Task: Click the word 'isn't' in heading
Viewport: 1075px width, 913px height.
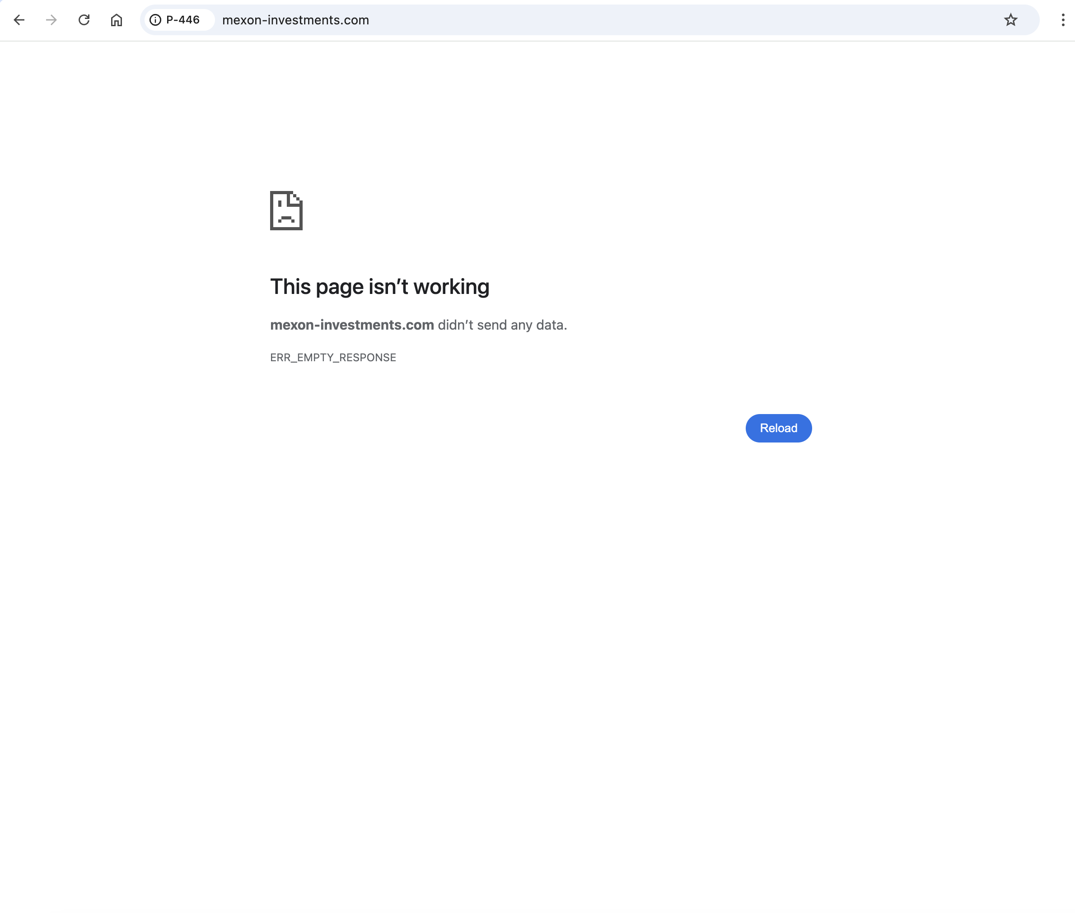Action: [x=388, y=287]
